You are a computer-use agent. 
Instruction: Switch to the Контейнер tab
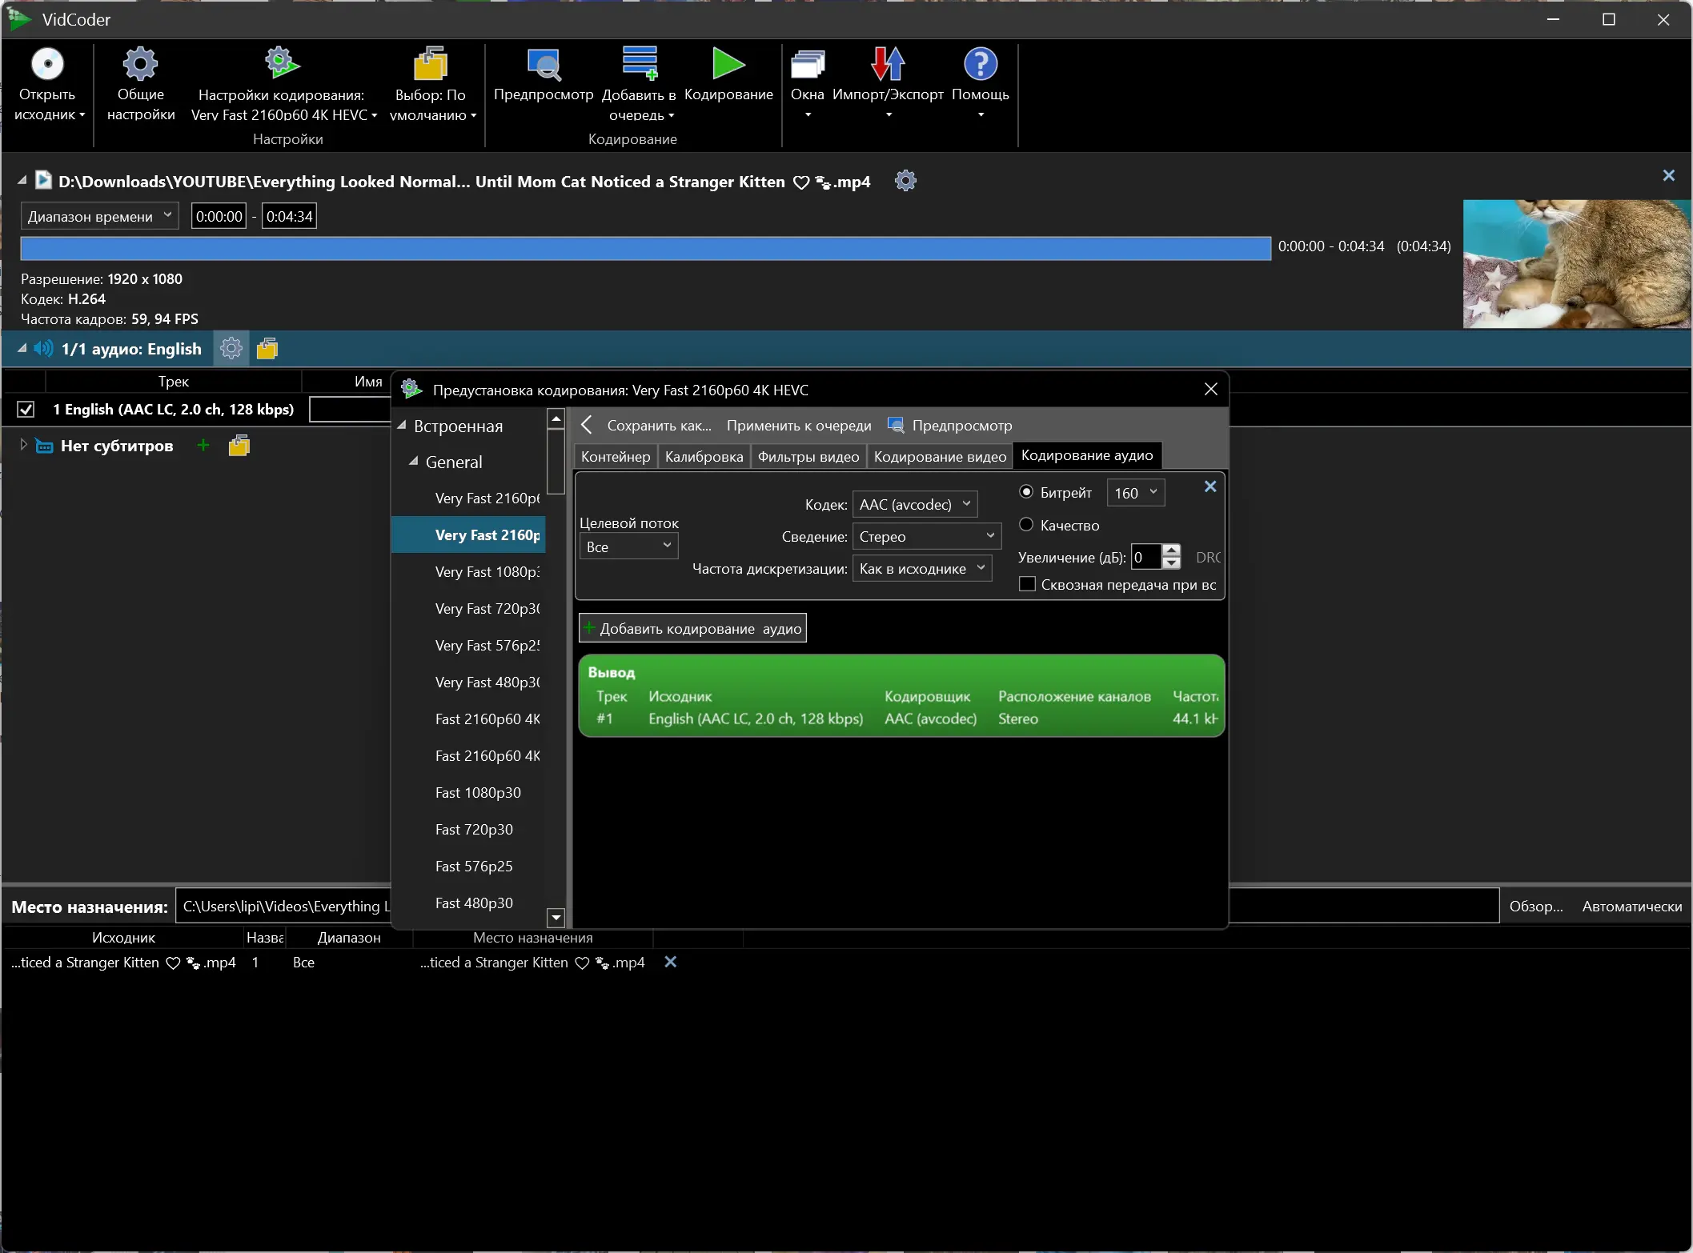point(615,456)
